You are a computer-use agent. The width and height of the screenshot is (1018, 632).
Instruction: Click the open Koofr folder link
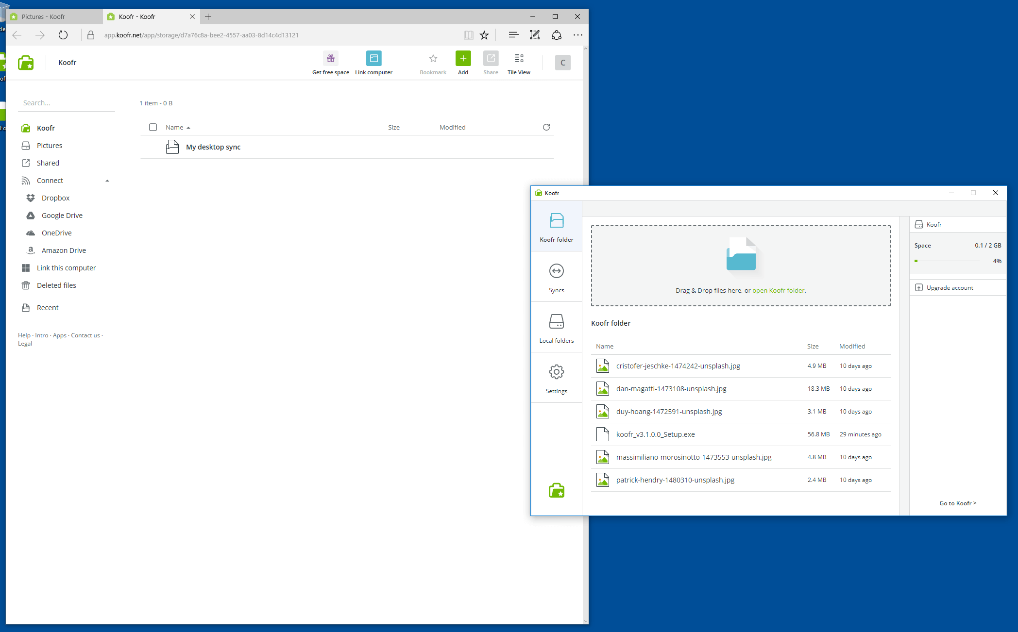click(778, 290)
